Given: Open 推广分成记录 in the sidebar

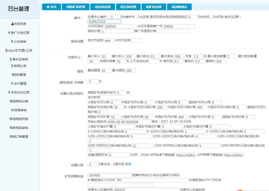Looking at the screenshot, I should [x=19, y=33].
